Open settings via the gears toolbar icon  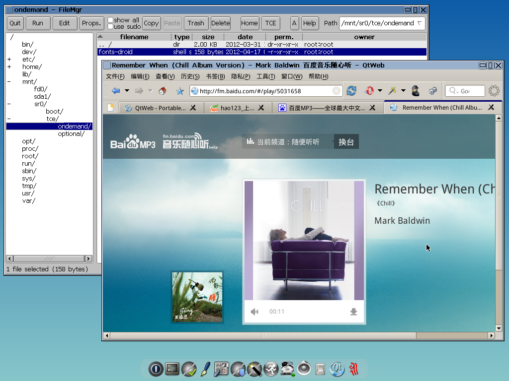(433, 91)
